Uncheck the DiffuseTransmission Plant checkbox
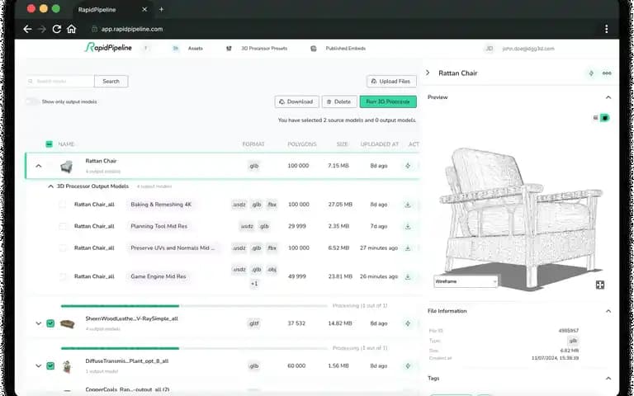Image resolution: width=634 pixels, height=396 pixels. 50,365
